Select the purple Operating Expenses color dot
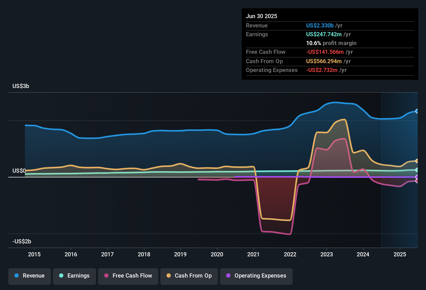Viewport: 426px width, 290px height. [228, 276]
